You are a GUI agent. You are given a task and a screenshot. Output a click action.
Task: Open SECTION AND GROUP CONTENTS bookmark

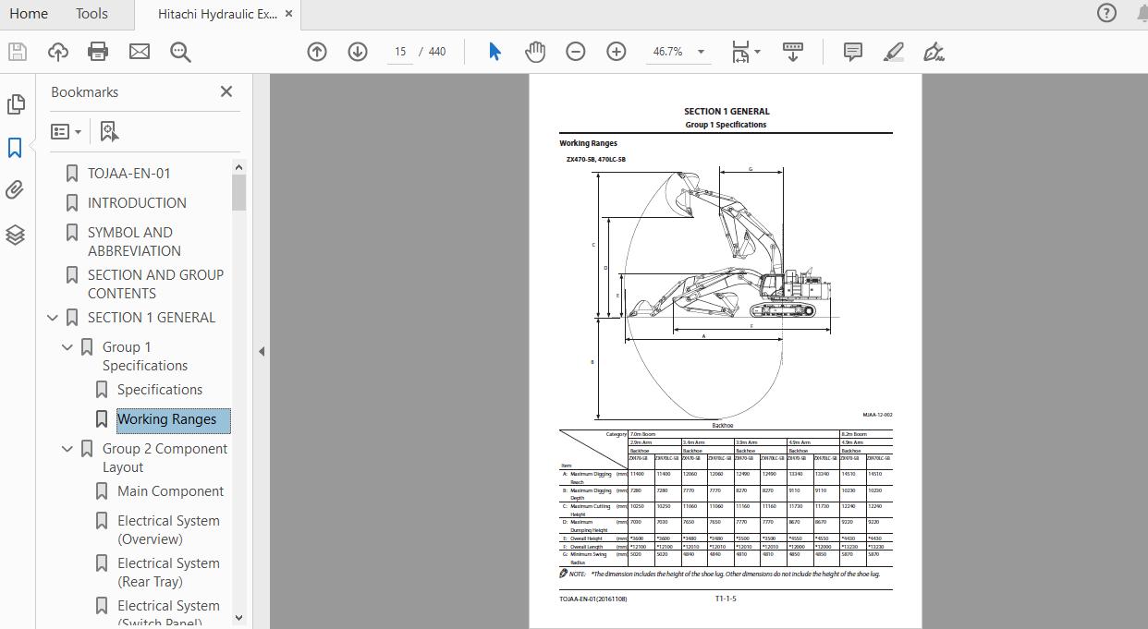click(155, 284)
